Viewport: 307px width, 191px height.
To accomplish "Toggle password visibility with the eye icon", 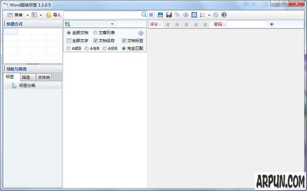I will point(272,24).
